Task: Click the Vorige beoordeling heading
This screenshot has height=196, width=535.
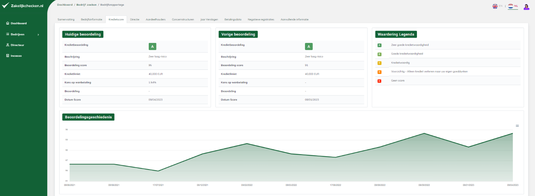Action: tap(238, 34)
